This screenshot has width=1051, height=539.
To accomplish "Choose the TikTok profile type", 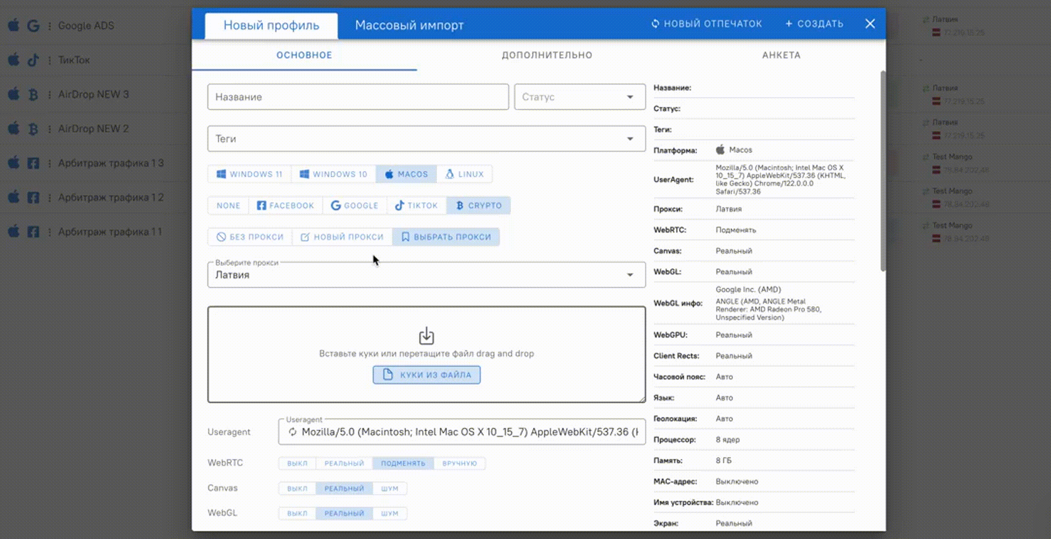I will 416,206.
